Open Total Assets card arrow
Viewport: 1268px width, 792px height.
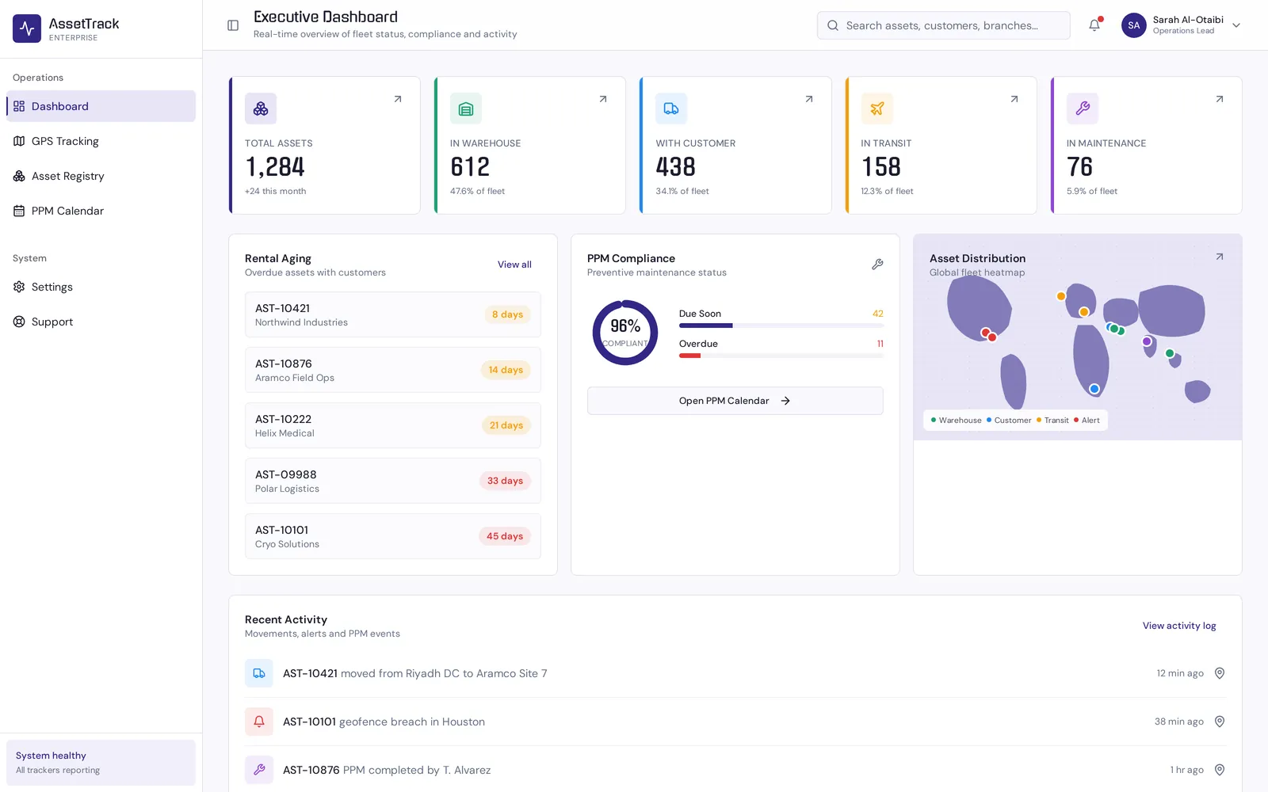tap(398, 99)
